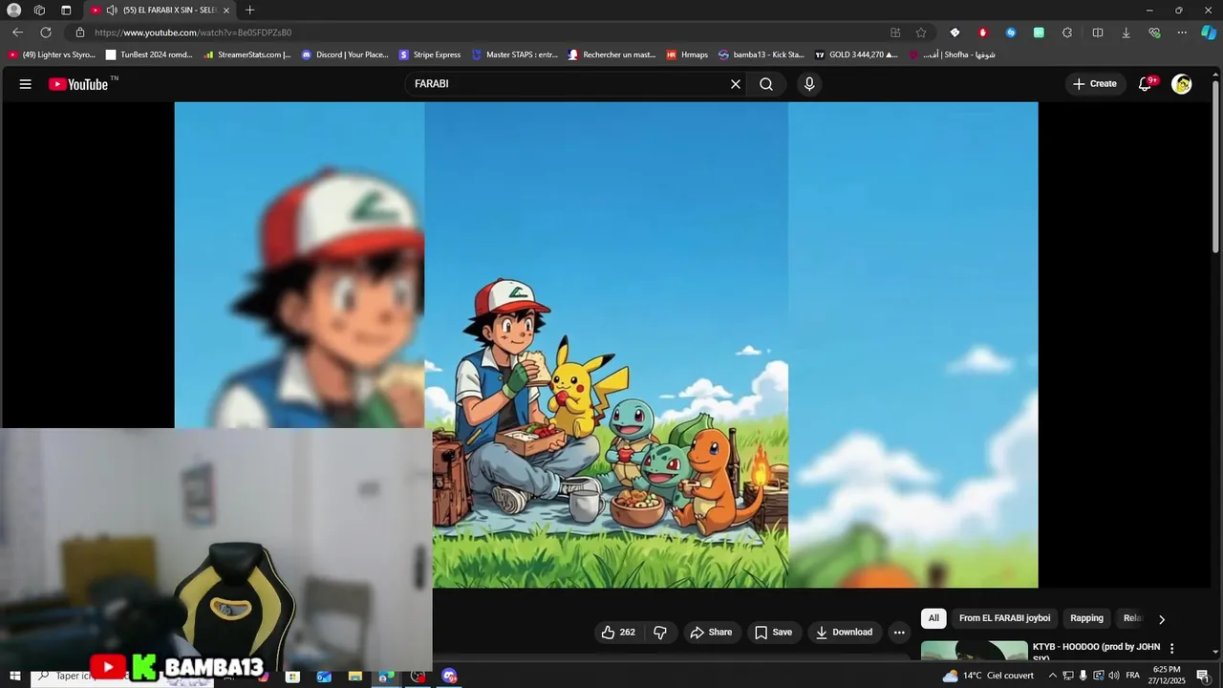
Task: Open the YouTube account avatar menu
Action: click(x=1182, y=84)
